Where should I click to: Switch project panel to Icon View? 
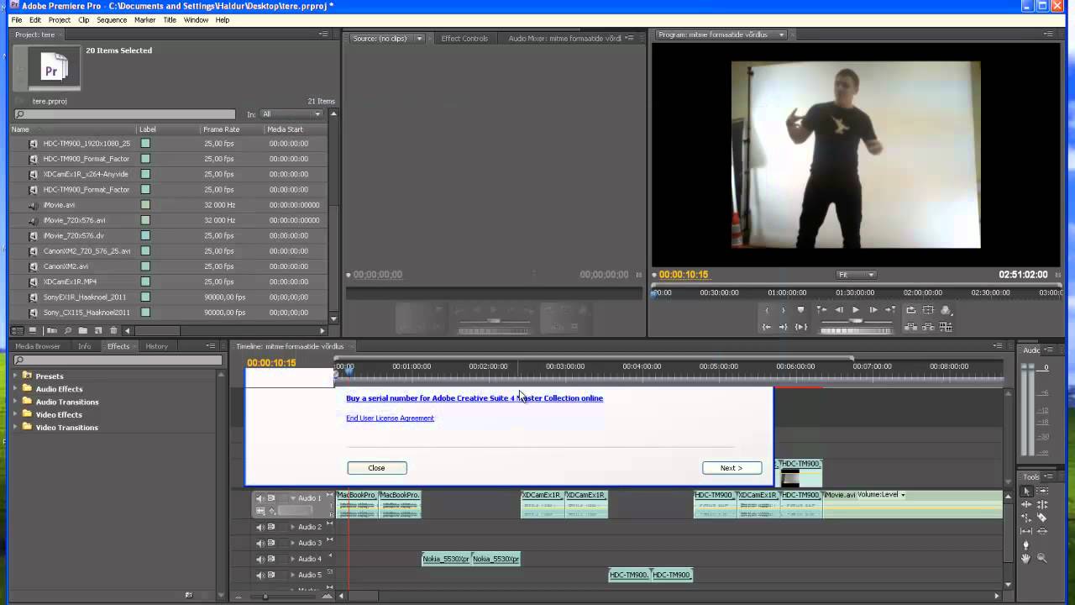pyautogui.click(x=32, y=330)
